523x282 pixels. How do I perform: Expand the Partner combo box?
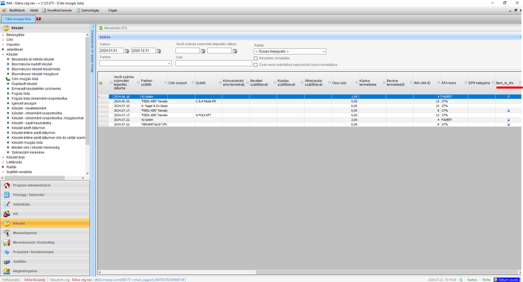point(169,63)
